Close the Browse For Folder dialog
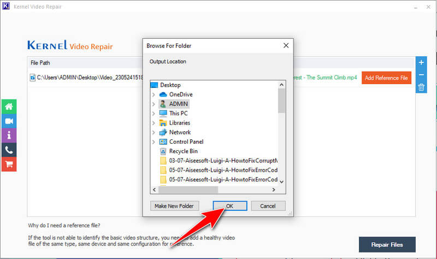The height and width of the screenshot is (259, 437). point(284,46)
